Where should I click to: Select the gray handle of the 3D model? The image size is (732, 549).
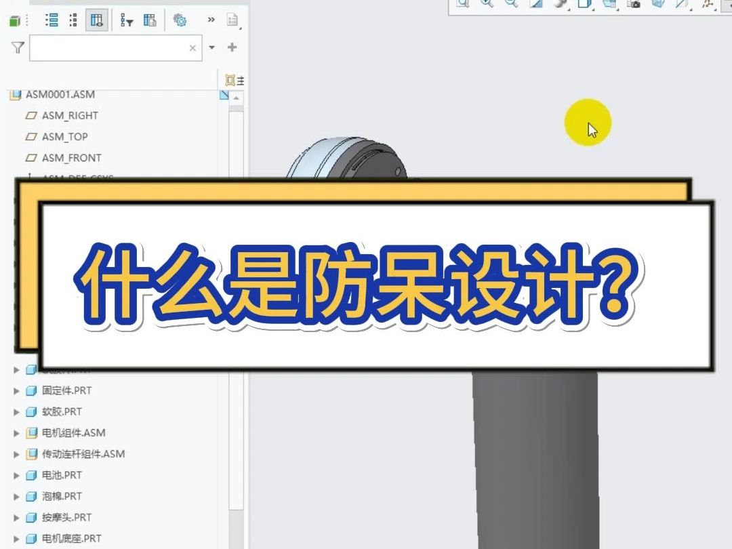pyautogui.click(x=535, y=460)
